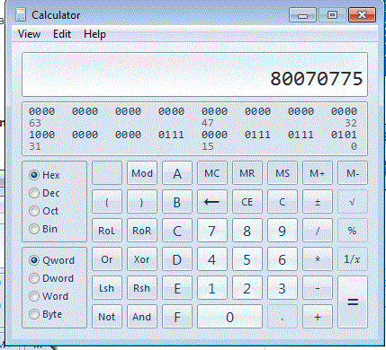Viewport: 386px width, 350px height.
Task: Click the number 4 key
Action: coord(212,259)
